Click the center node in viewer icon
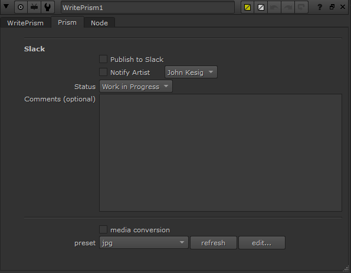Screen dimensions: 351x273 (21, 7)
